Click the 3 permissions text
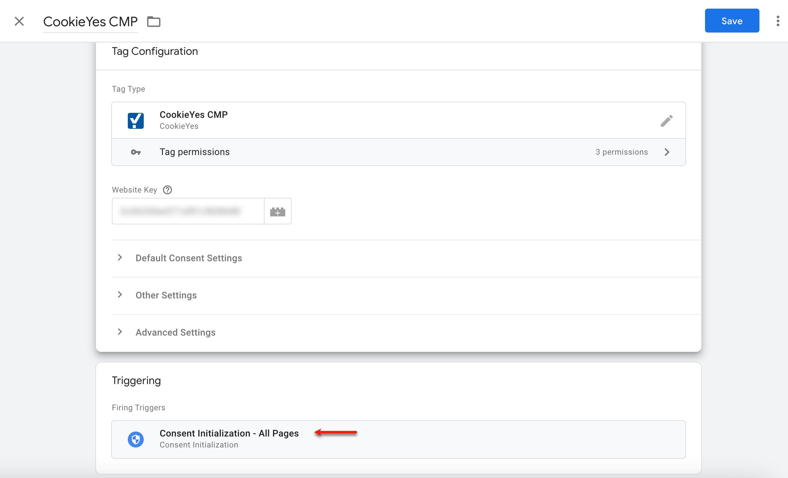 pos(621,152)
